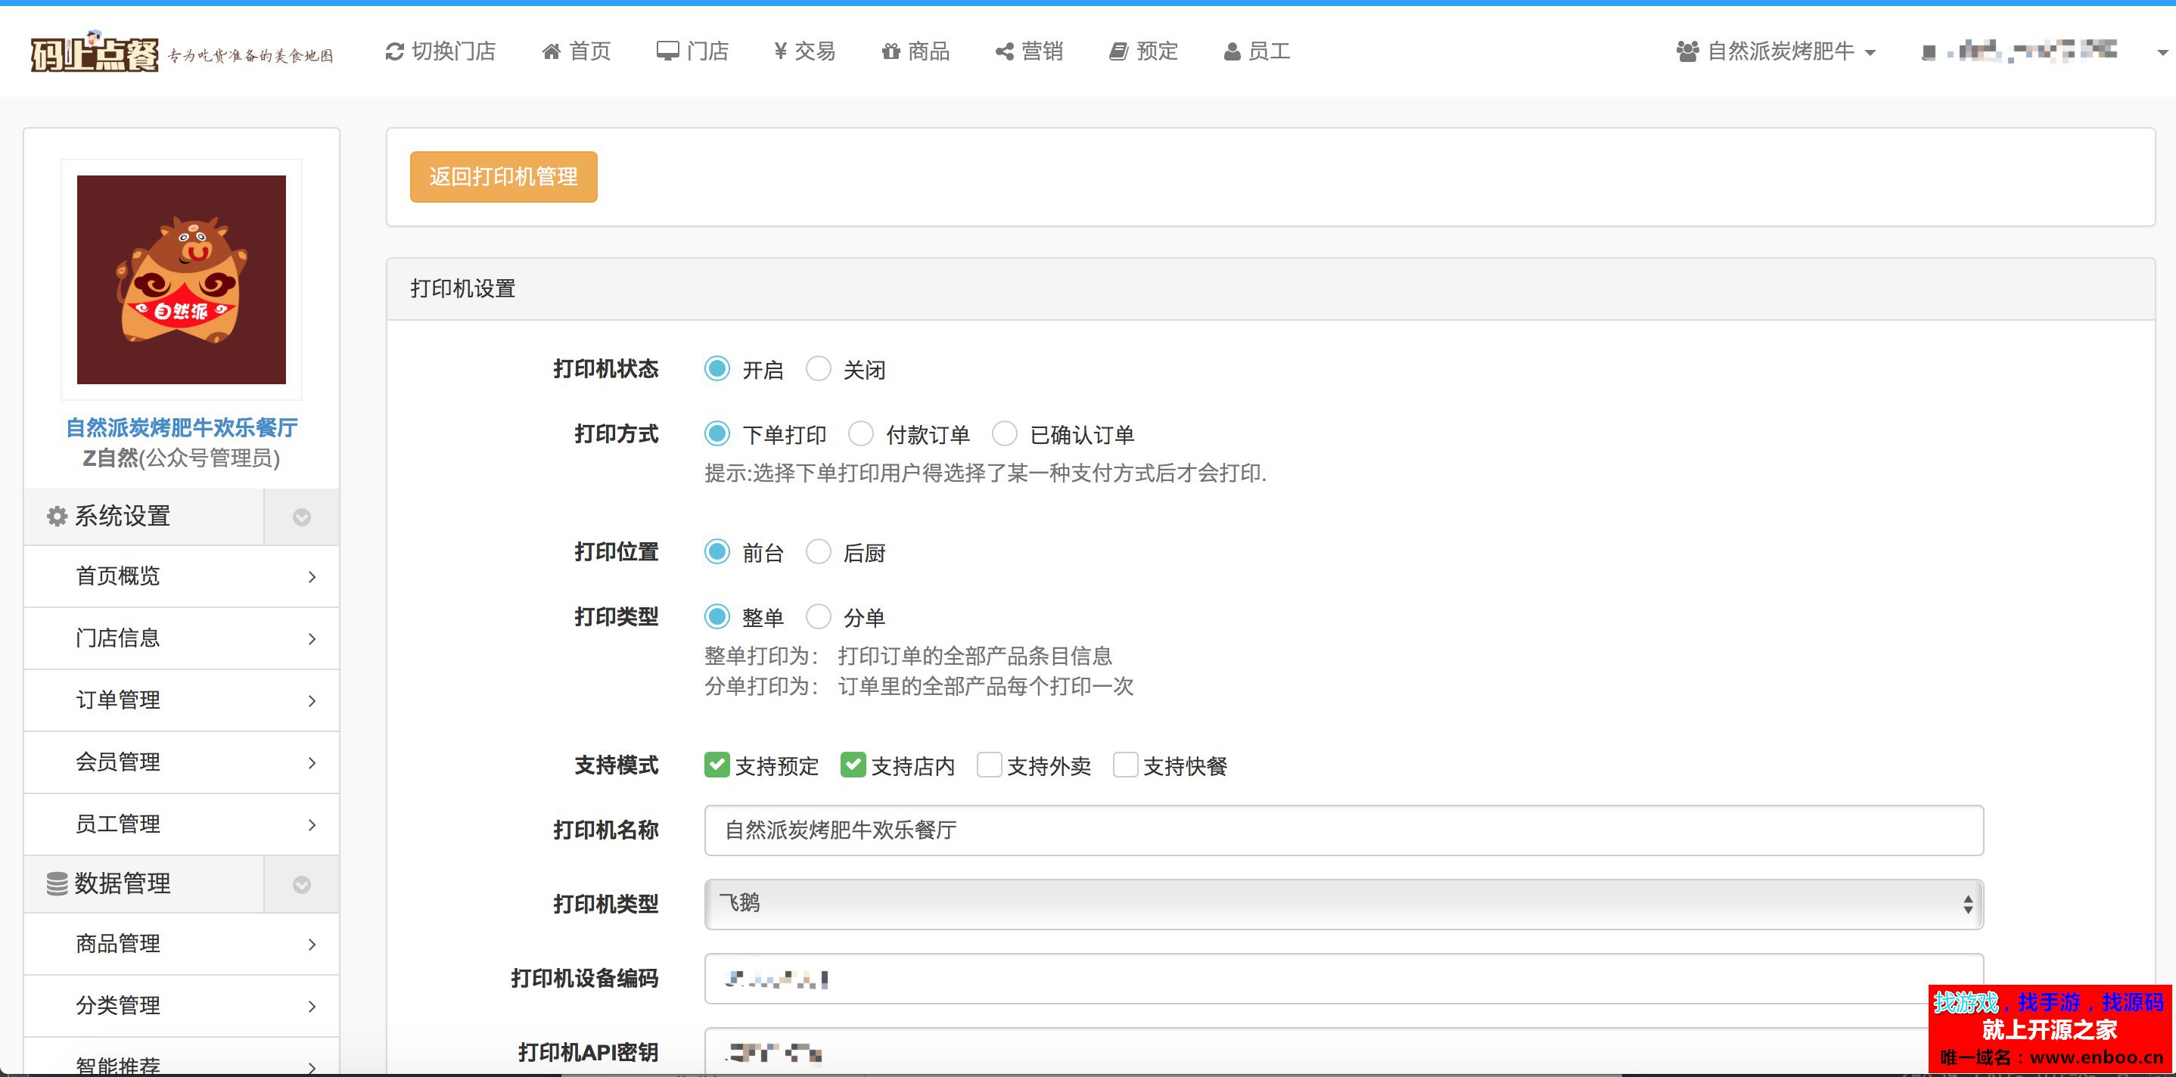This screenshot has height=1077, width=2176.
Task: Select 开启 for printer status
Action: [x=717, y=369]
